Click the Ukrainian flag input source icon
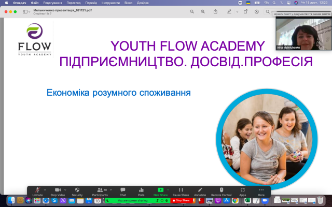The image size is (332, 207). coord(248,3)
